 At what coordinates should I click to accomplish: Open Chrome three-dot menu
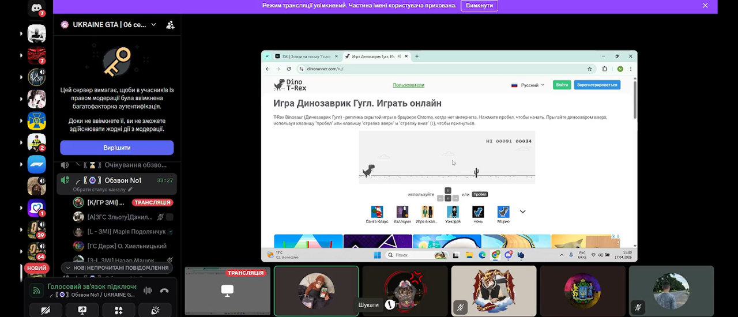631,69
